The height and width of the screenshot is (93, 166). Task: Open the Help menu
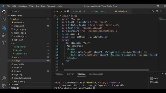[60, 6]
